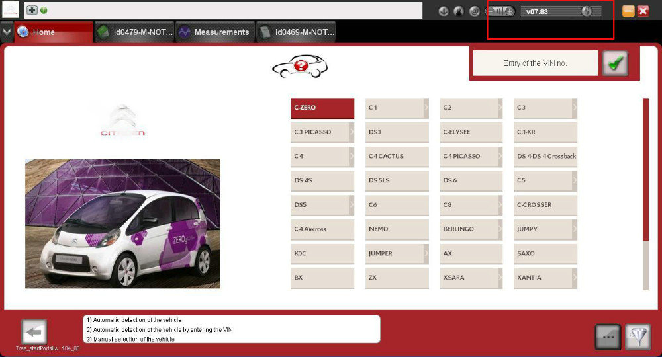Switch to the Measurements tab
Screen dimensions: 662x357
click(x=215, y=32)
